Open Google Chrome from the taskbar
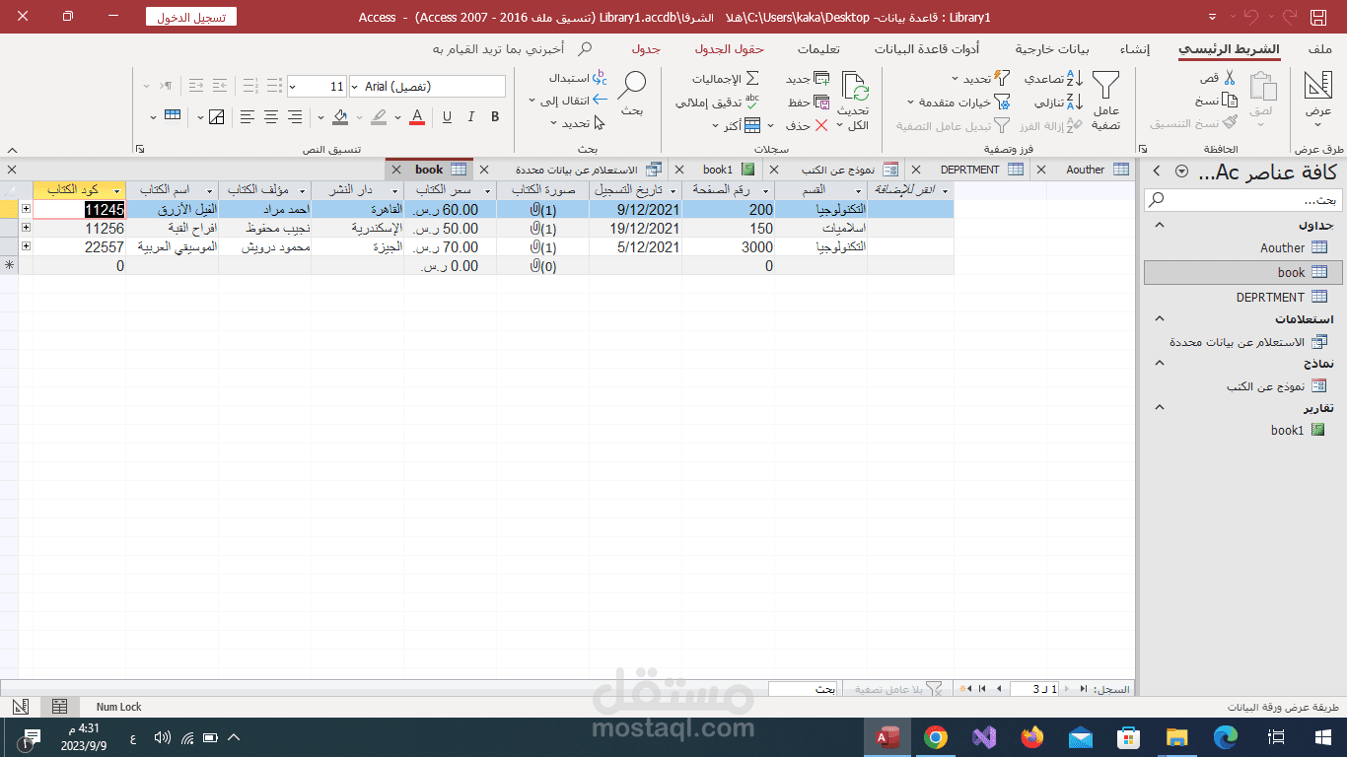 (x=936, y=737)
